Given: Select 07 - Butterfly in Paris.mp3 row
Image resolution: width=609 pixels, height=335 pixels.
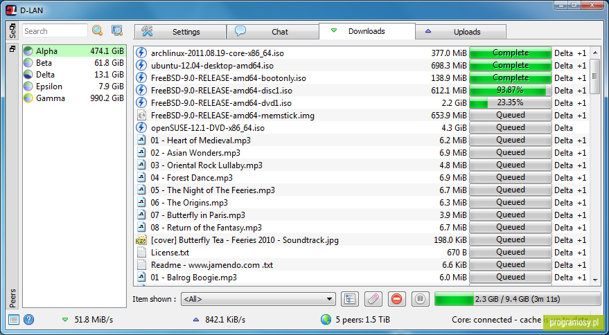Looking at the screenshot, I should click(x=361, y=215).
